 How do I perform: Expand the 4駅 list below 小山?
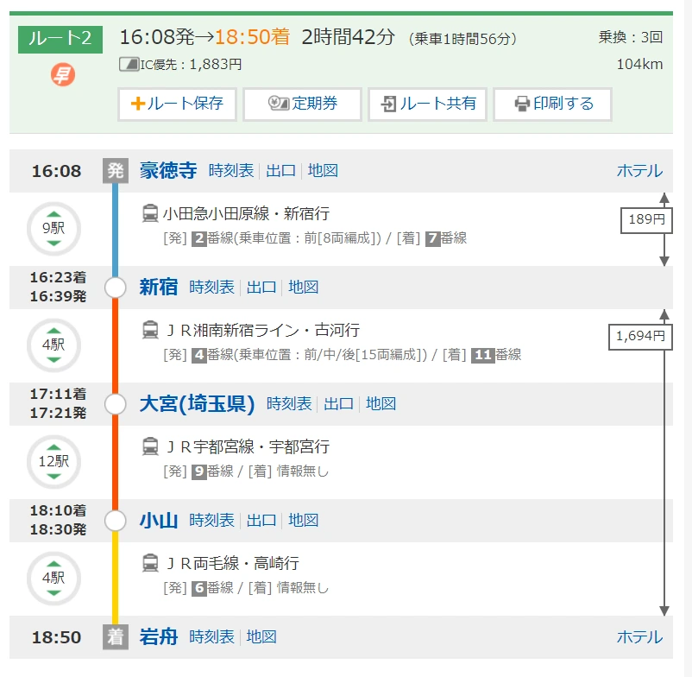pos(53,577)
